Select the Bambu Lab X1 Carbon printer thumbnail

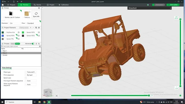[x=11, y=13]
